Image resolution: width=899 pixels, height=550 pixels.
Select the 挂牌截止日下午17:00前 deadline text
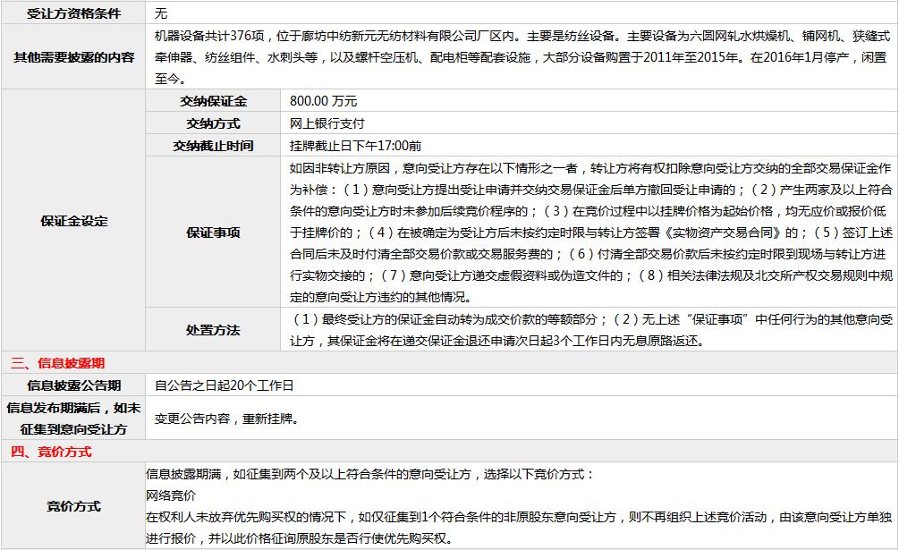click(x=355, y=146)
